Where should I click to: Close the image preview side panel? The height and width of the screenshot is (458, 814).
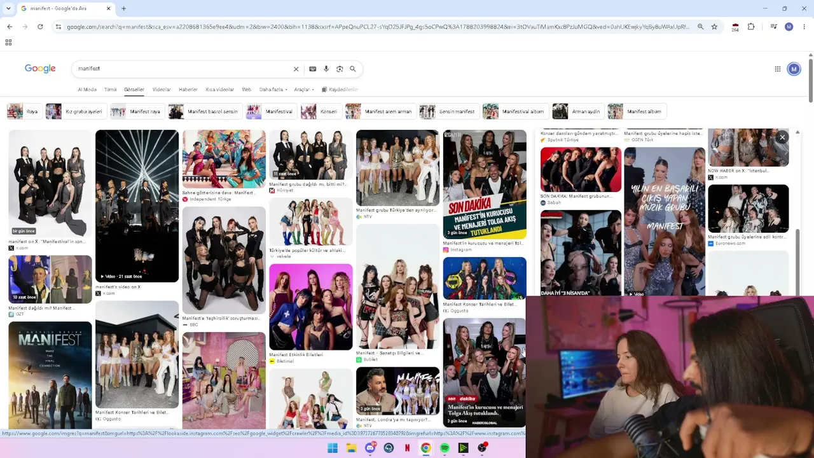(782, 137)
